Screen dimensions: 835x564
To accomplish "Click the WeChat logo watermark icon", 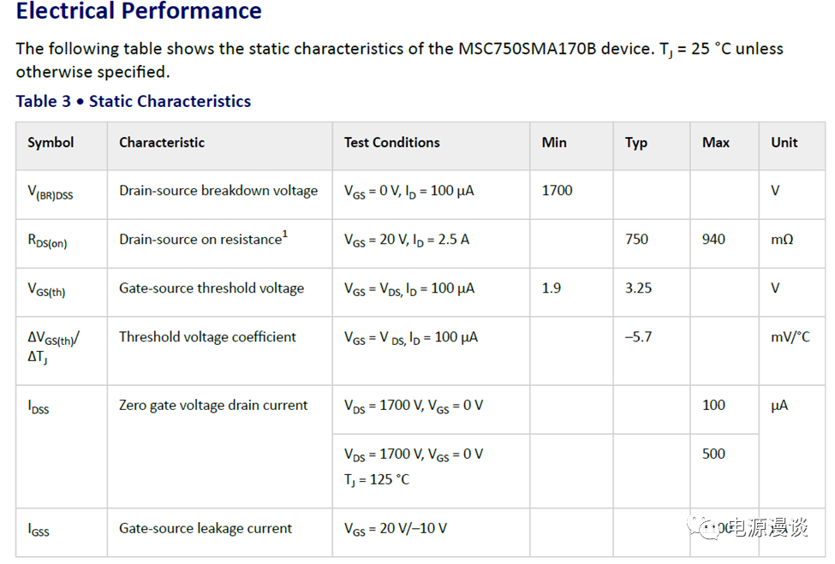I will point(710,529).
